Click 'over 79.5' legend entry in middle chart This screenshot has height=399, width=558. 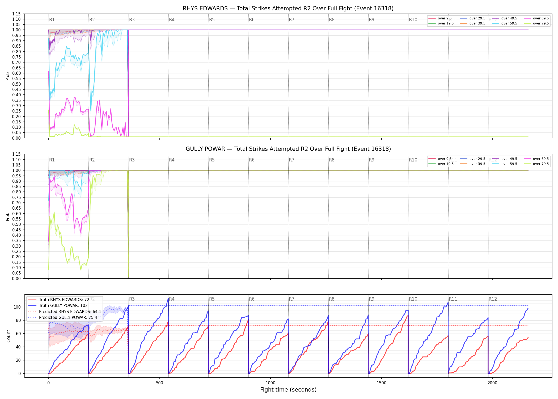pos(536,164)
